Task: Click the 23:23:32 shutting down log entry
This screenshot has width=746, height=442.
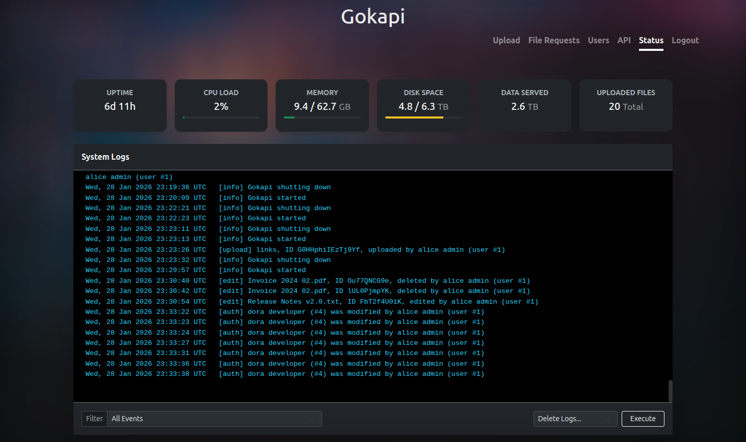Action: (x=208, y=260)
